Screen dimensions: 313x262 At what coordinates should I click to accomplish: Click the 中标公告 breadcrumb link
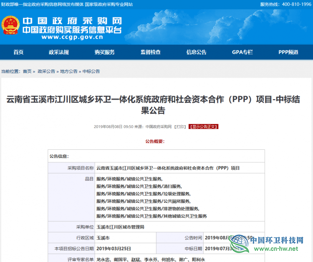(x=91, y=71)
